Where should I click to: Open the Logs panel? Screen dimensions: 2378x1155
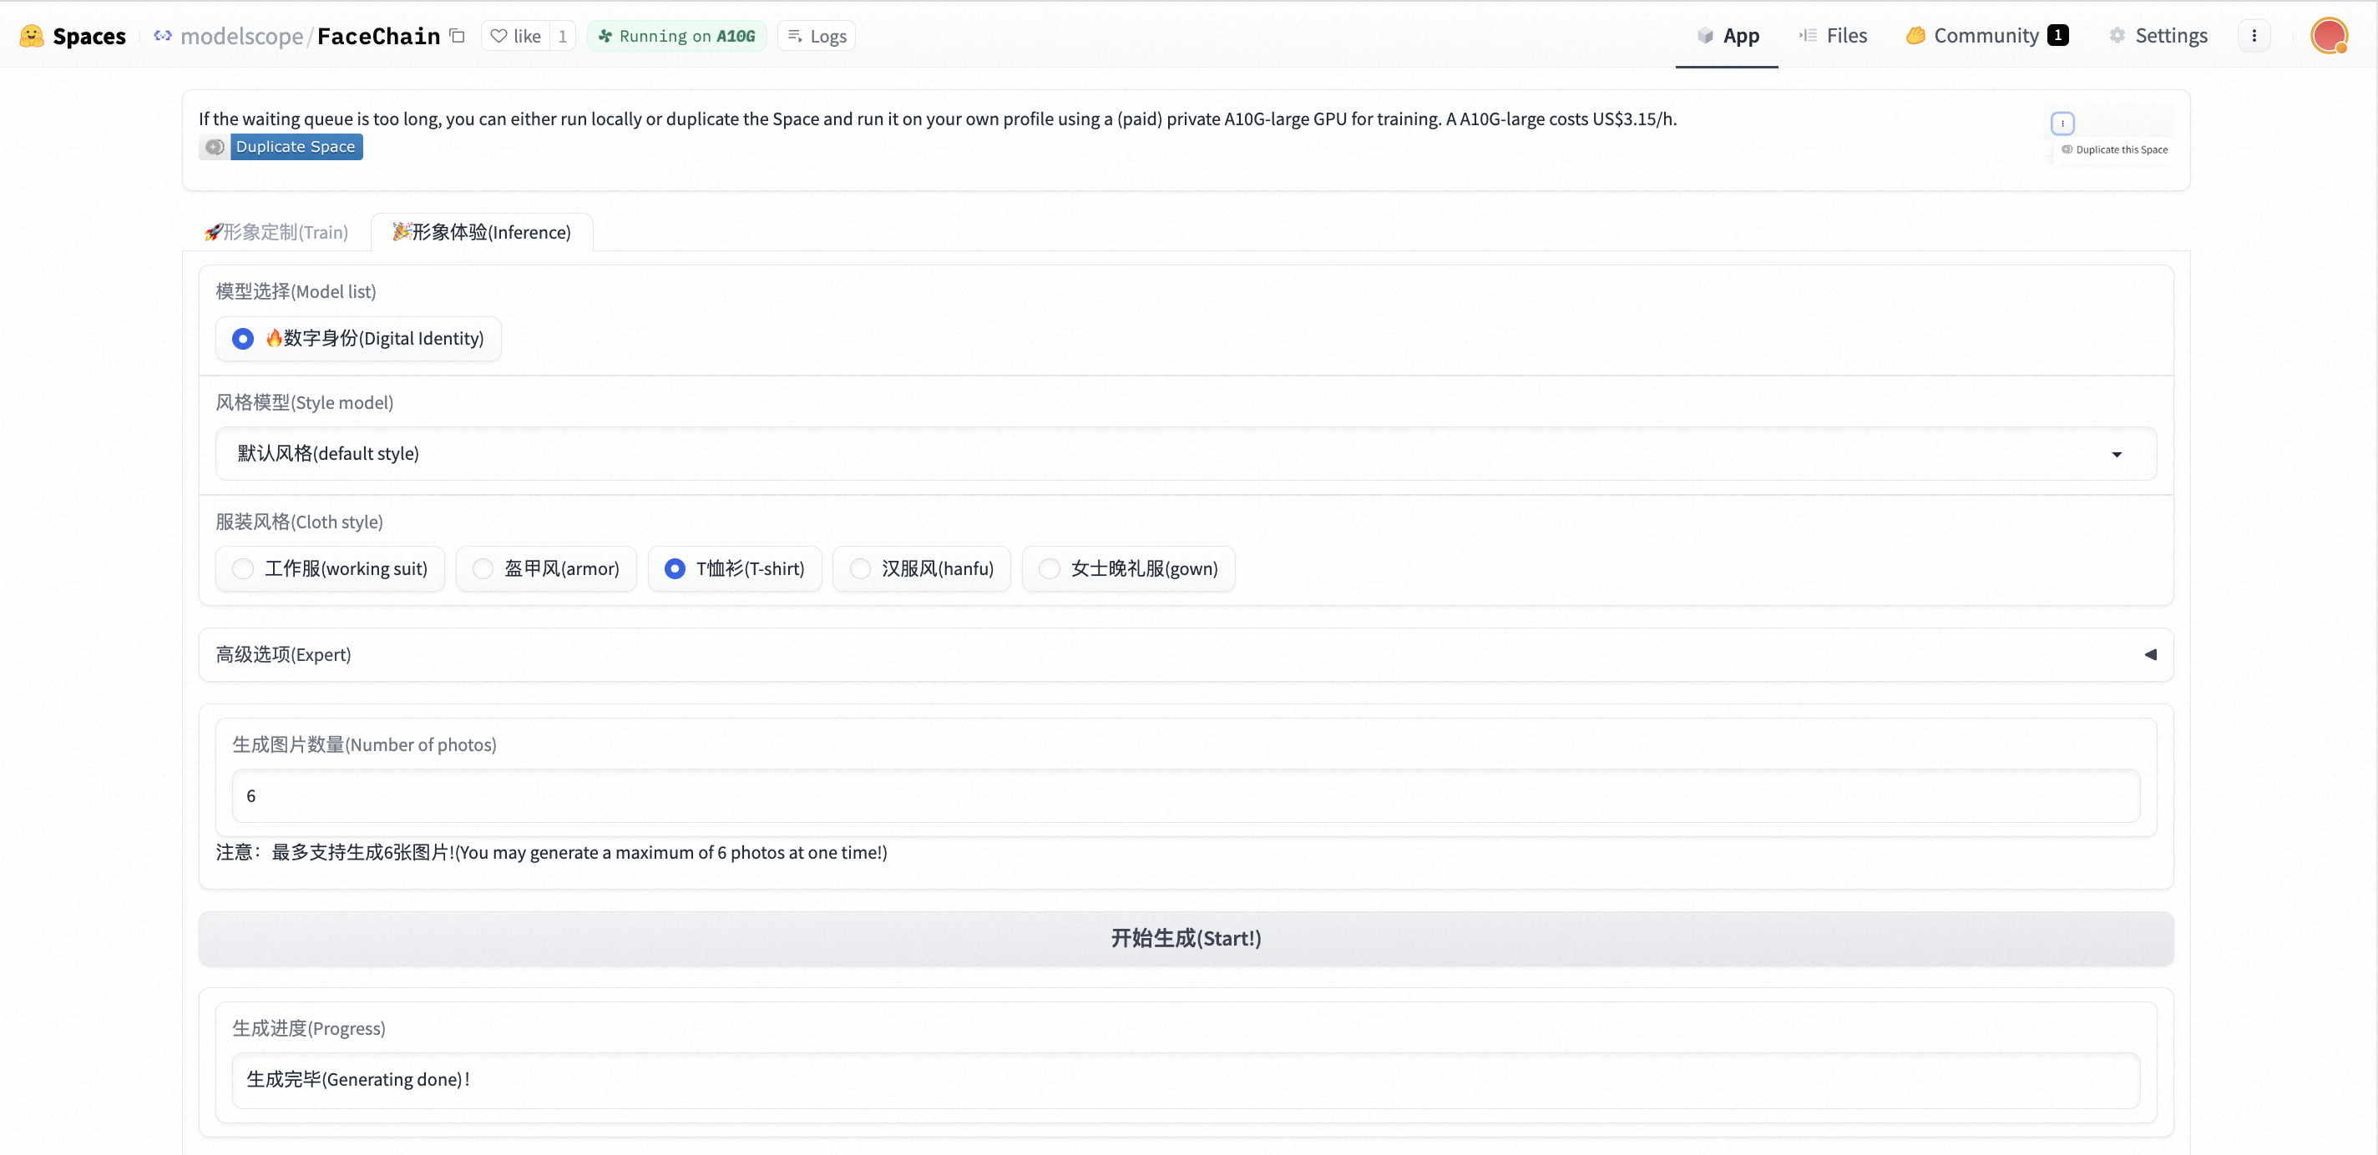point(817,36)
